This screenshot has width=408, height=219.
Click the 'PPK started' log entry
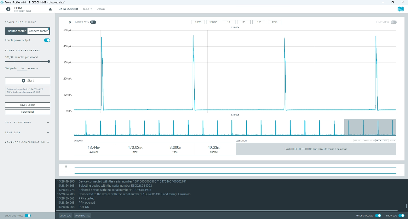(87, 198)
